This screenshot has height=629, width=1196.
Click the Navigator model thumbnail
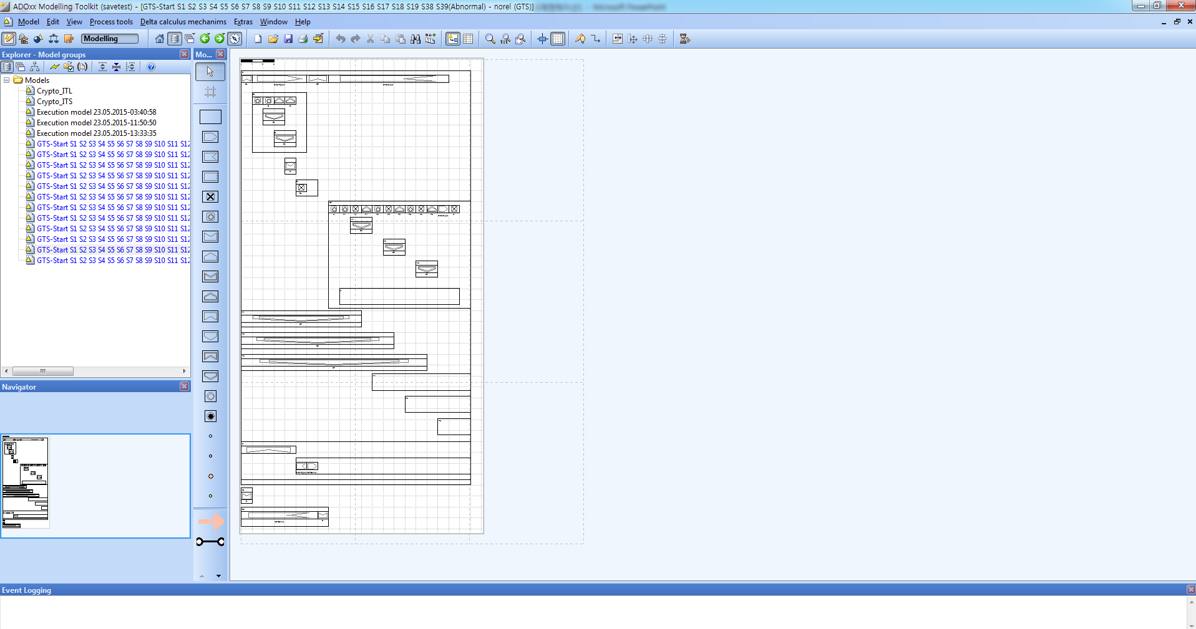point(26,483)
